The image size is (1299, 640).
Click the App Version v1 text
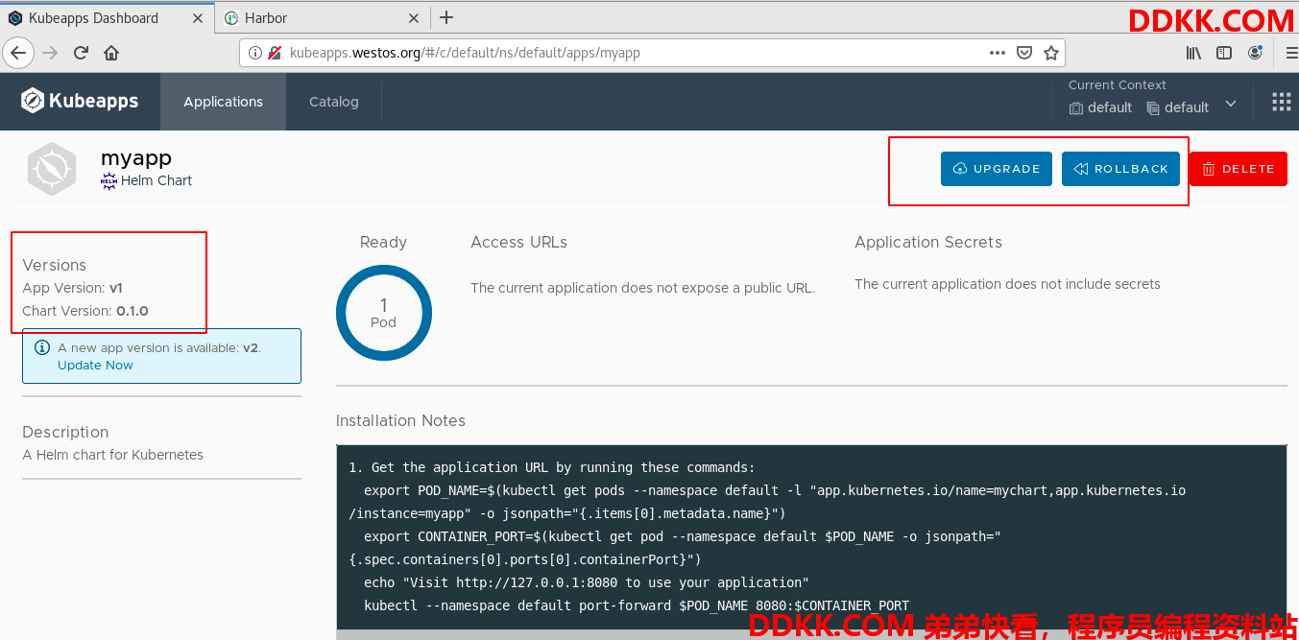tap(72, 288)
